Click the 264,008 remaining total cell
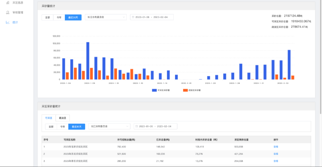This screenshot has width=322, height=167. click(239, 161)
